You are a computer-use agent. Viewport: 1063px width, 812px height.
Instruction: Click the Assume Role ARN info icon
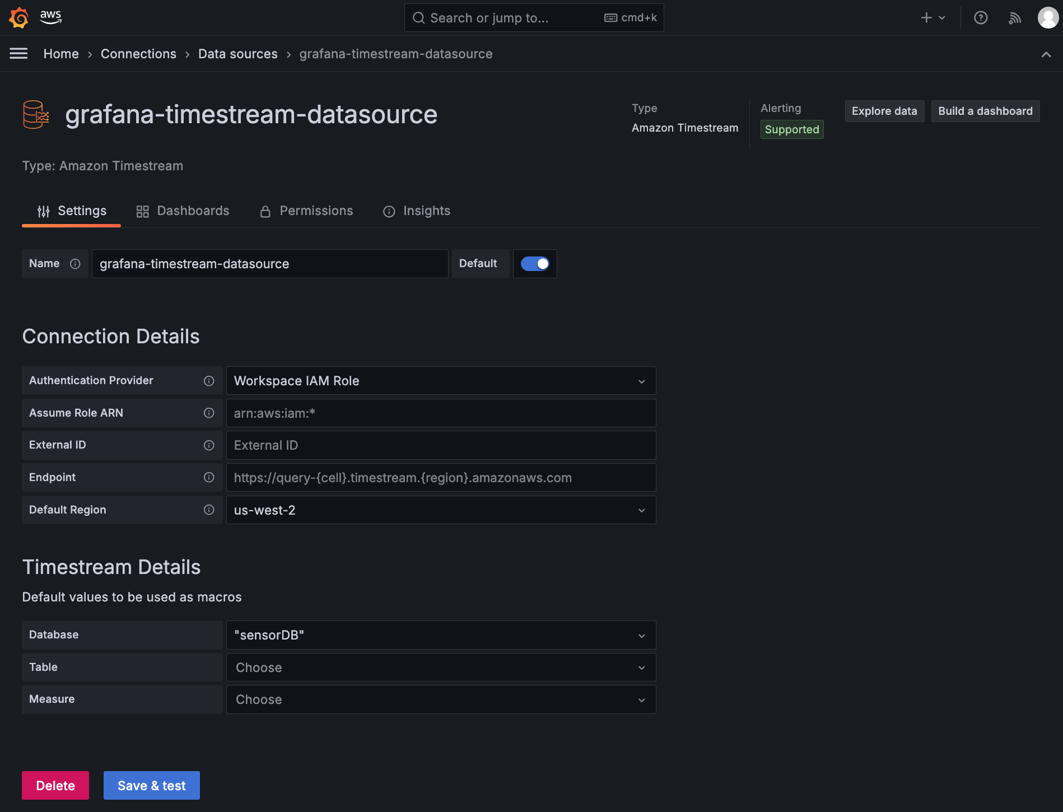coord(209,413)
